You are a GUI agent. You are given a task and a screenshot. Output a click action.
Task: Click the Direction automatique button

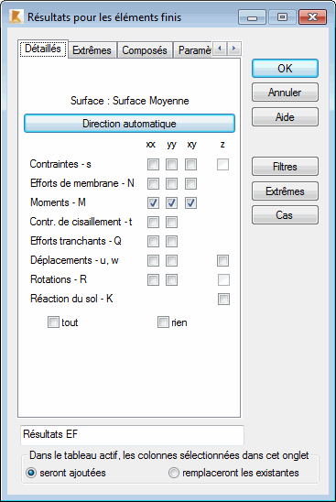(x=129, y=124)
